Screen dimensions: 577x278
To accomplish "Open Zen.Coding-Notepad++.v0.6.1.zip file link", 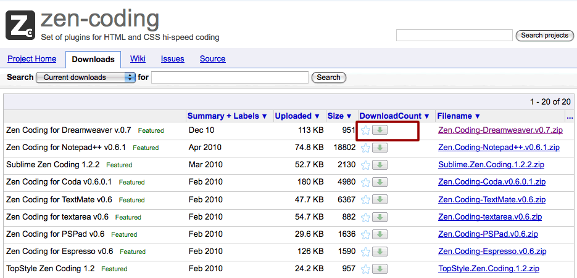I will [499, 148].
